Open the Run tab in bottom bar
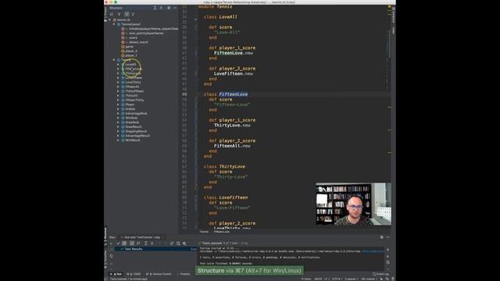The height and width of the screenshot is (281, 500). 116,274
